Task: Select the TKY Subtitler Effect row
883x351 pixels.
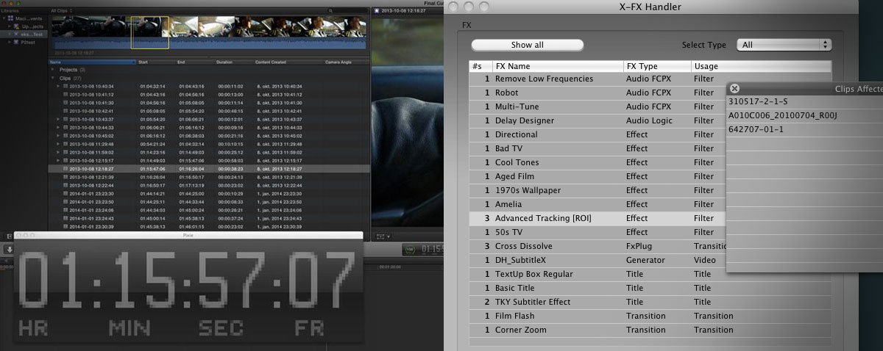Action: pyautogui.click(x=650, y=302)
